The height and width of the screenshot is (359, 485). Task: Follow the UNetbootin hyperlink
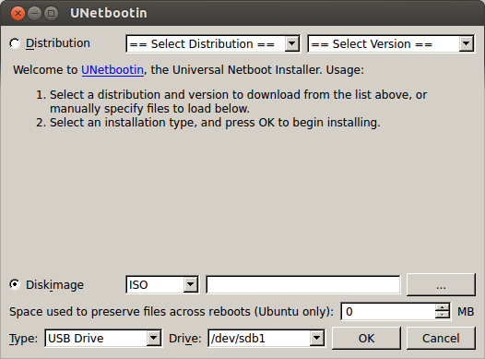pyautogui.click(x=112, y=70)
